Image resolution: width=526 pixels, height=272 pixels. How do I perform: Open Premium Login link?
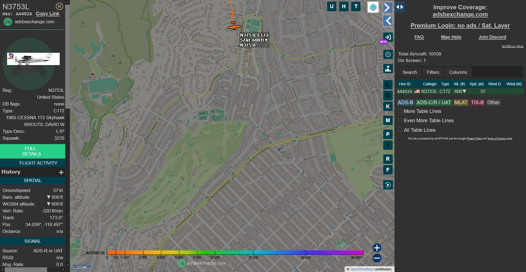pos(460,26)
